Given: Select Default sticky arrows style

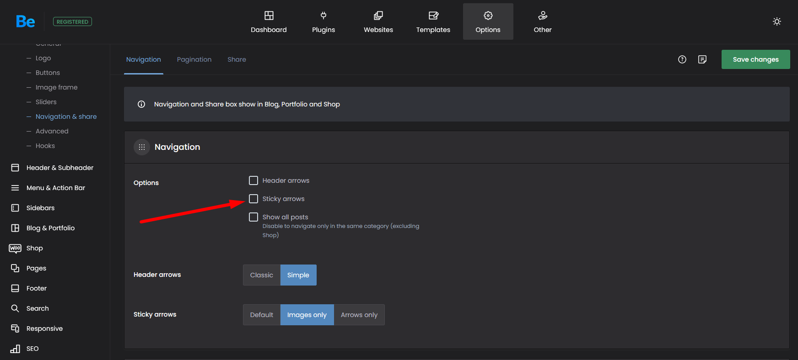Looking at the screenshot, I should tap(262, 315).
